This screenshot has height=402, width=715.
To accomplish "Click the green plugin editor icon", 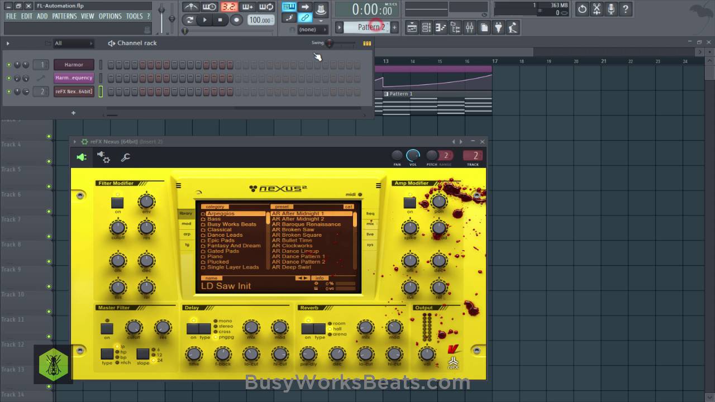I will click(x=82, y=157).
